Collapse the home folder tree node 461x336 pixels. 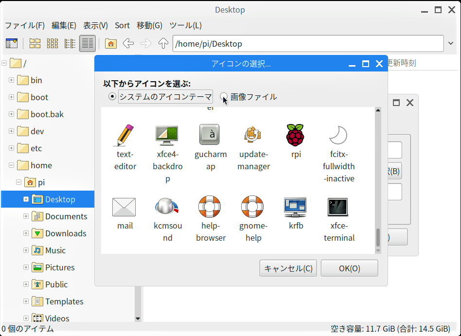(x=11, y=165)
